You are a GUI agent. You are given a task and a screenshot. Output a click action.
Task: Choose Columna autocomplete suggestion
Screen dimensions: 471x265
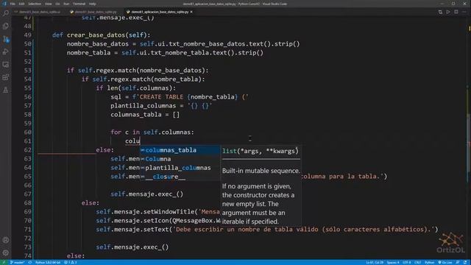(180, 159)
